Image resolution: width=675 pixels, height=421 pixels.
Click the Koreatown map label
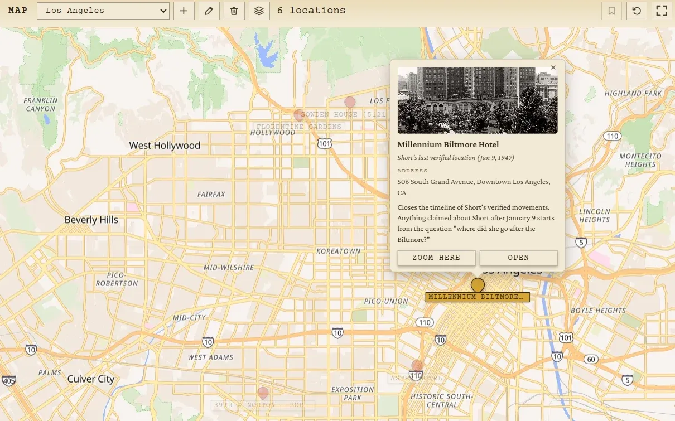click(x=339, y=251)
